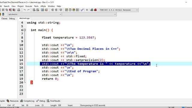
Task: Open the (globals) scope dropdown
Action: click(x=34, y=14)
